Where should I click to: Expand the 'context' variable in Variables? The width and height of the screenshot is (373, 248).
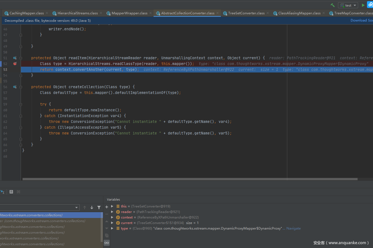coord(112,217)
